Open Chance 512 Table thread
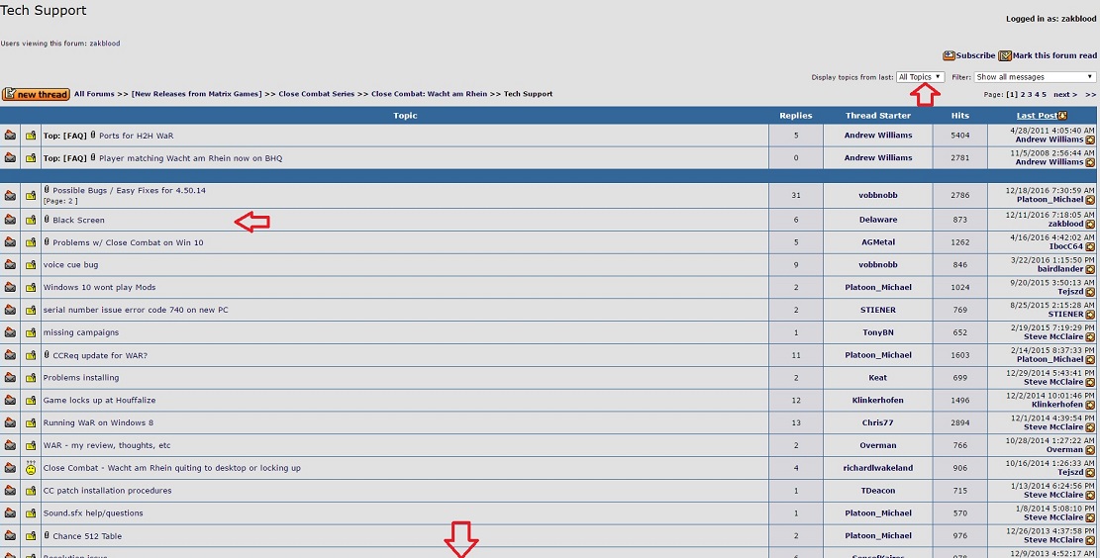Screen dimensions: 1100x558 coord(87,536)
